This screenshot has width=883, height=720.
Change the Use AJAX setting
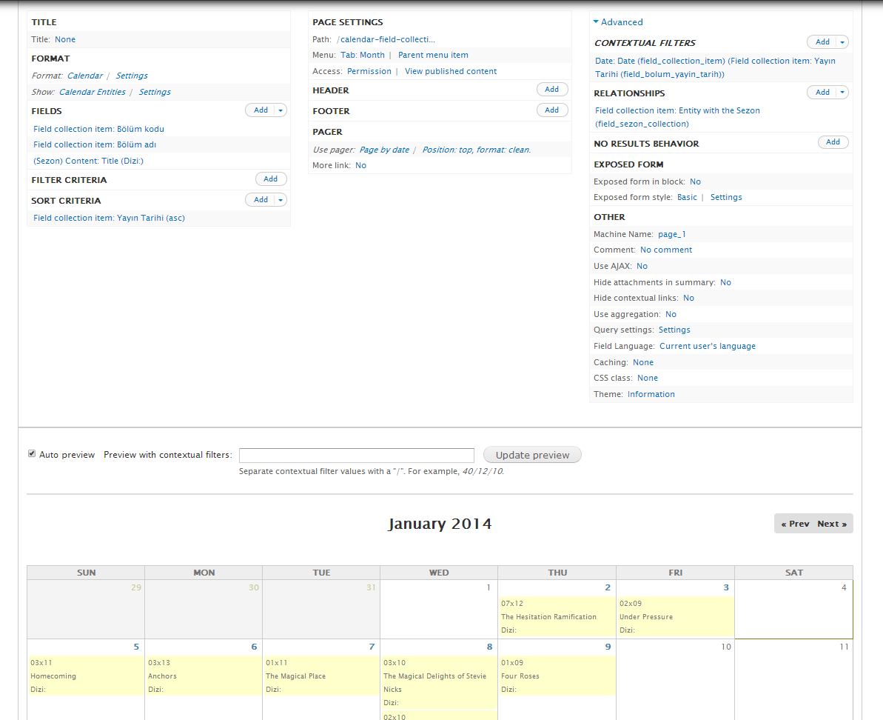pos(642,266)
